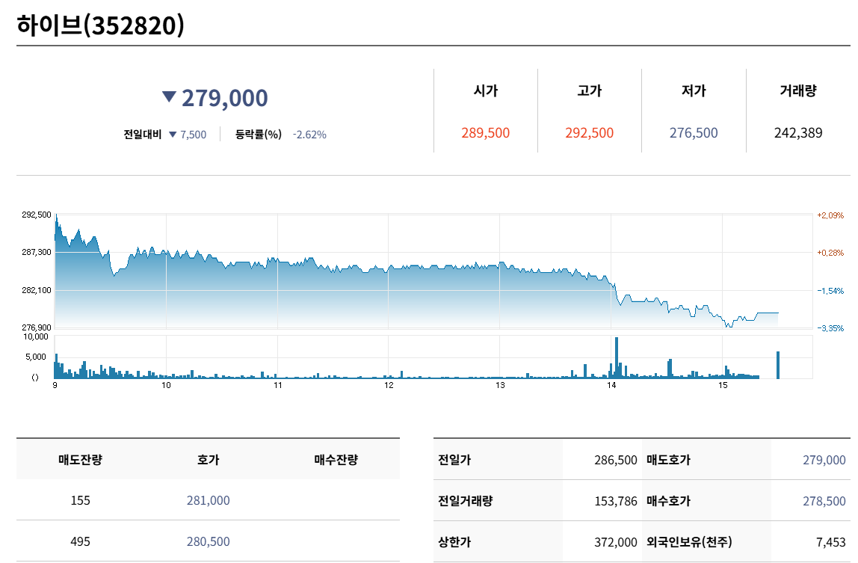858x563 pixels.
Task: Click the 매도잔량 table header
Action: 81,460
